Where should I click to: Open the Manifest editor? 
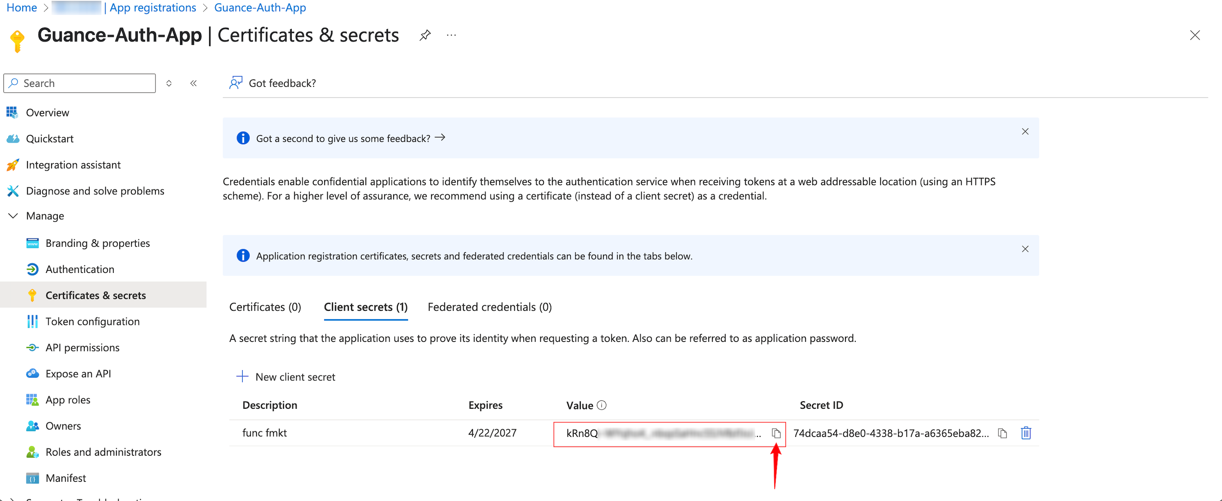(x=66, y=478)
